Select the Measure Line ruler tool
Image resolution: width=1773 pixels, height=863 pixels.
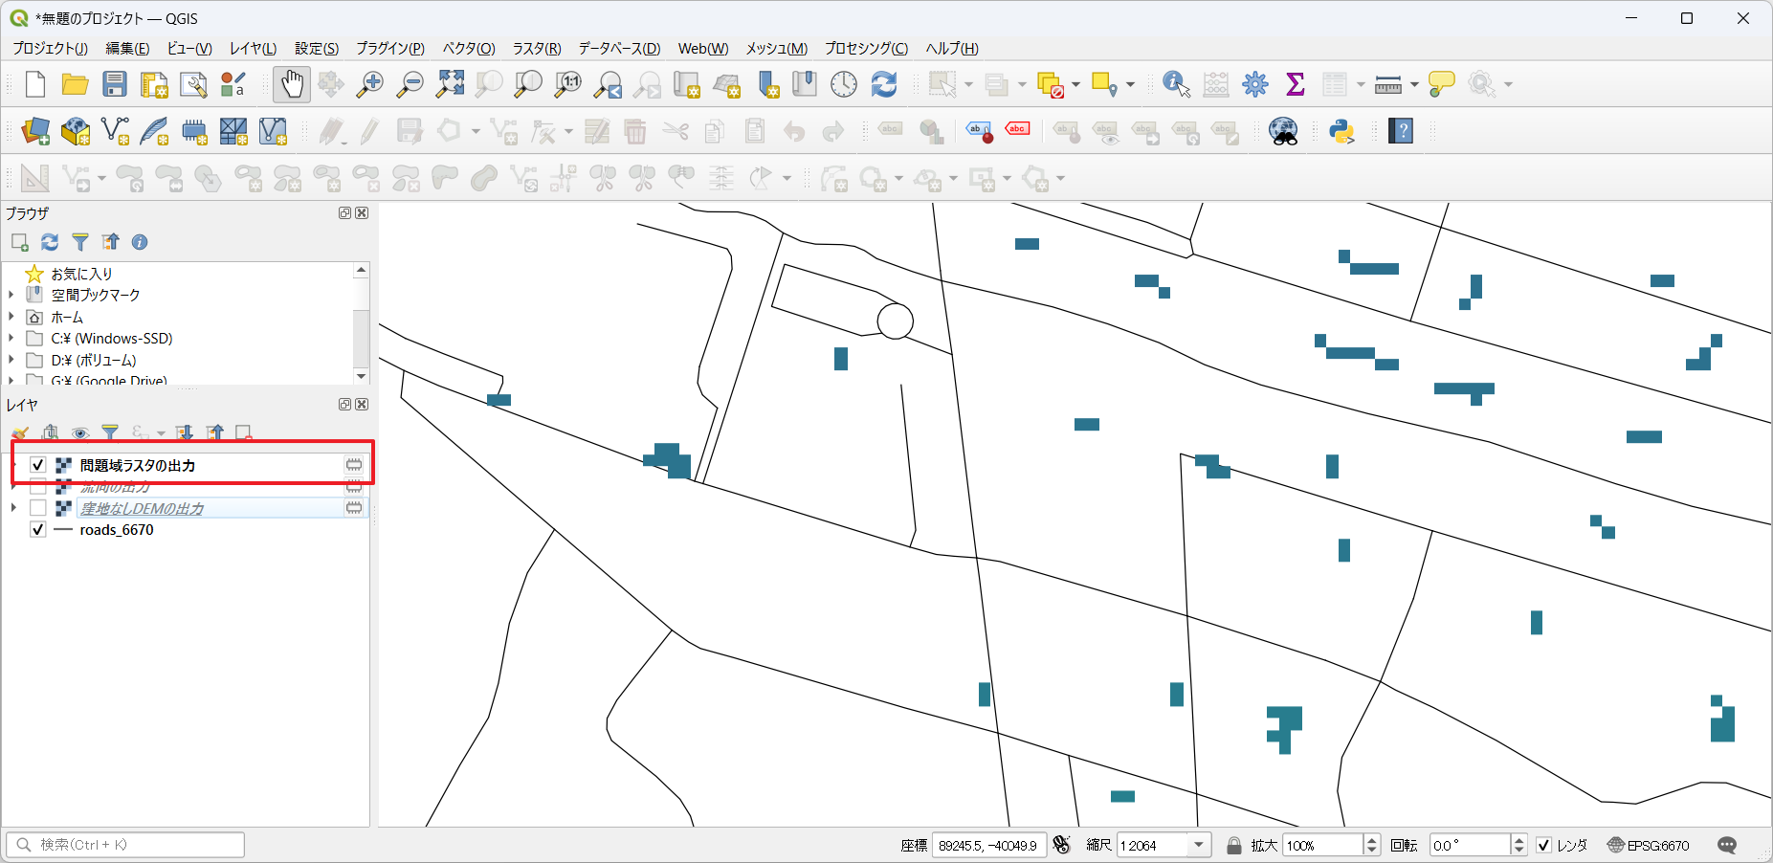click(x=1387, y=84)
